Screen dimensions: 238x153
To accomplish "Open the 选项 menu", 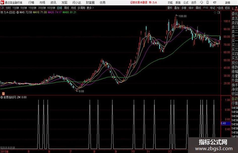I will (x=193, y=3).
